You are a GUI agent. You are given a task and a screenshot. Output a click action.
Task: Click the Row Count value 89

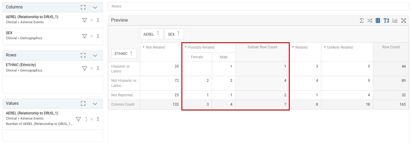click(391, 83)
